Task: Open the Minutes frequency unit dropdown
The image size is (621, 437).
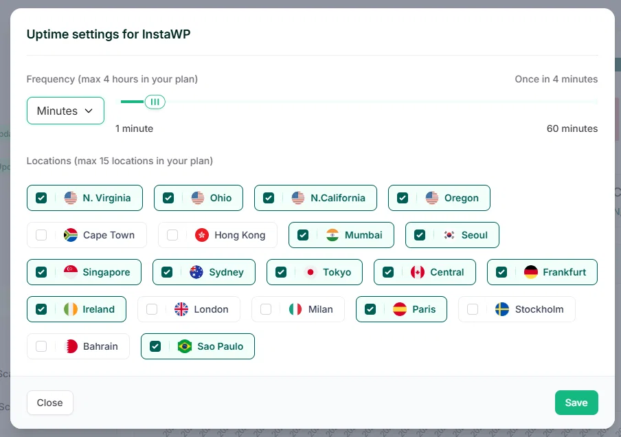Action: [65, 111]
